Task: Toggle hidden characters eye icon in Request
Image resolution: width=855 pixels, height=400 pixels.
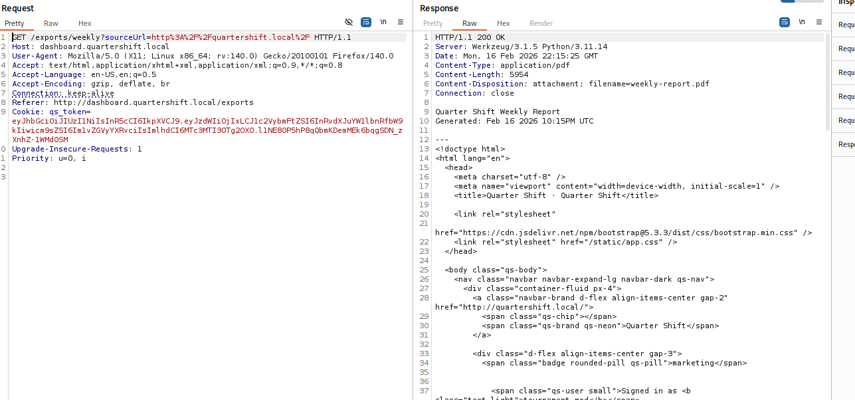Action: click(x=349, y=22)
